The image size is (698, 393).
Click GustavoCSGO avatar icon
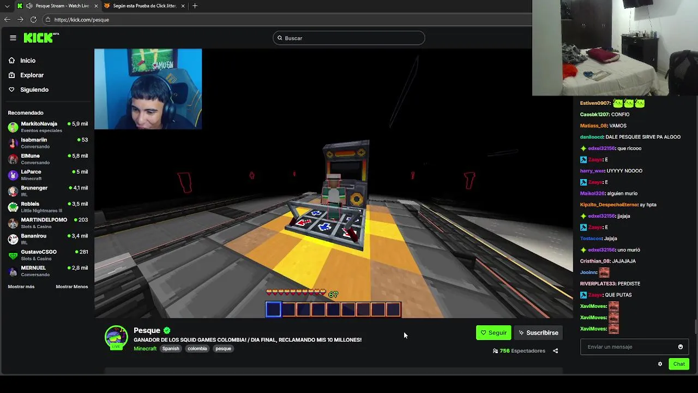[x=13, y=255]
